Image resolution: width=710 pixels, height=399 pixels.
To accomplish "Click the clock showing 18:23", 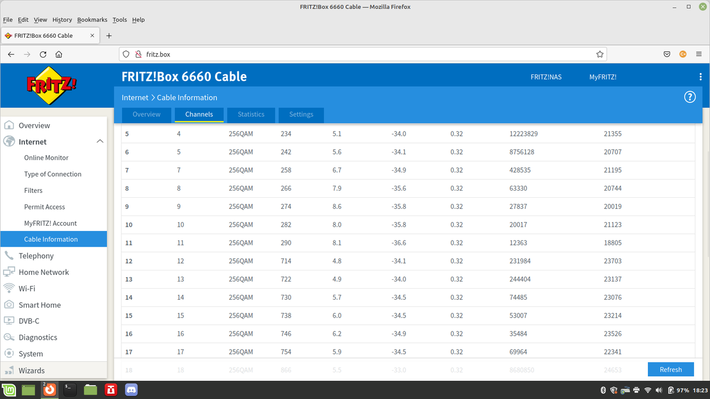I will coord(700,390).
